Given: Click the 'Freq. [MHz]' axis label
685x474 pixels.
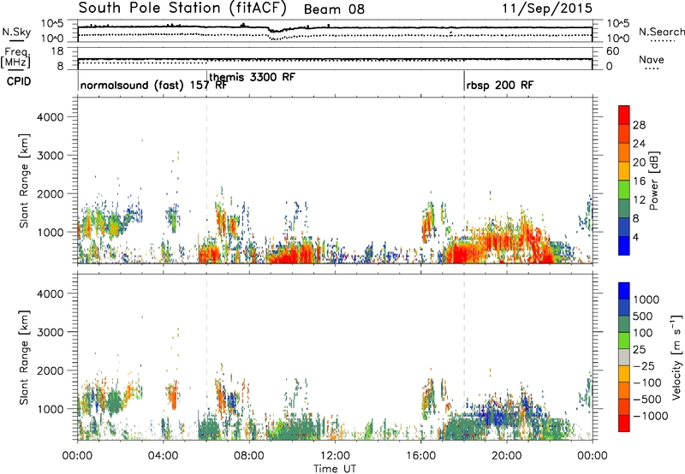Looking at the screenshot, I should 16,58.
